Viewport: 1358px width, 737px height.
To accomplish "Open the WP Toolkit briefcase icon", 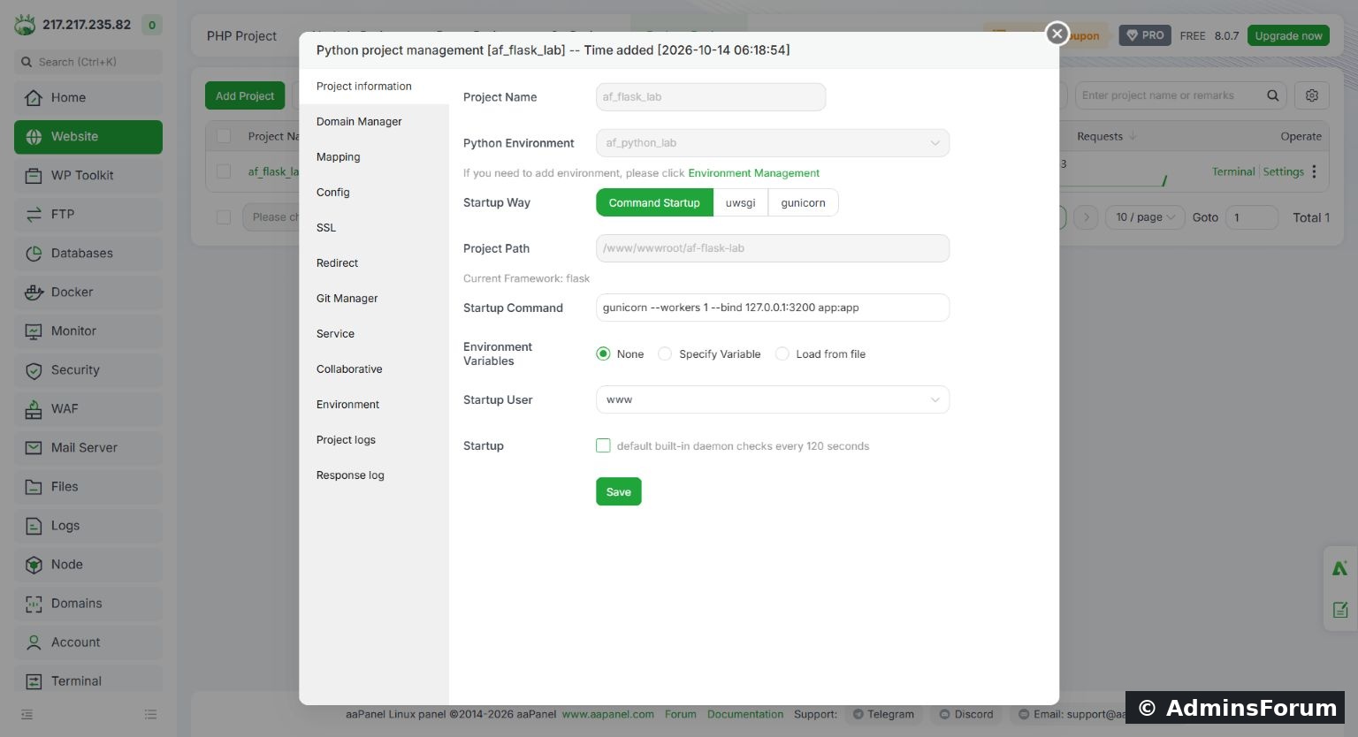I will (x=34, y=176).
